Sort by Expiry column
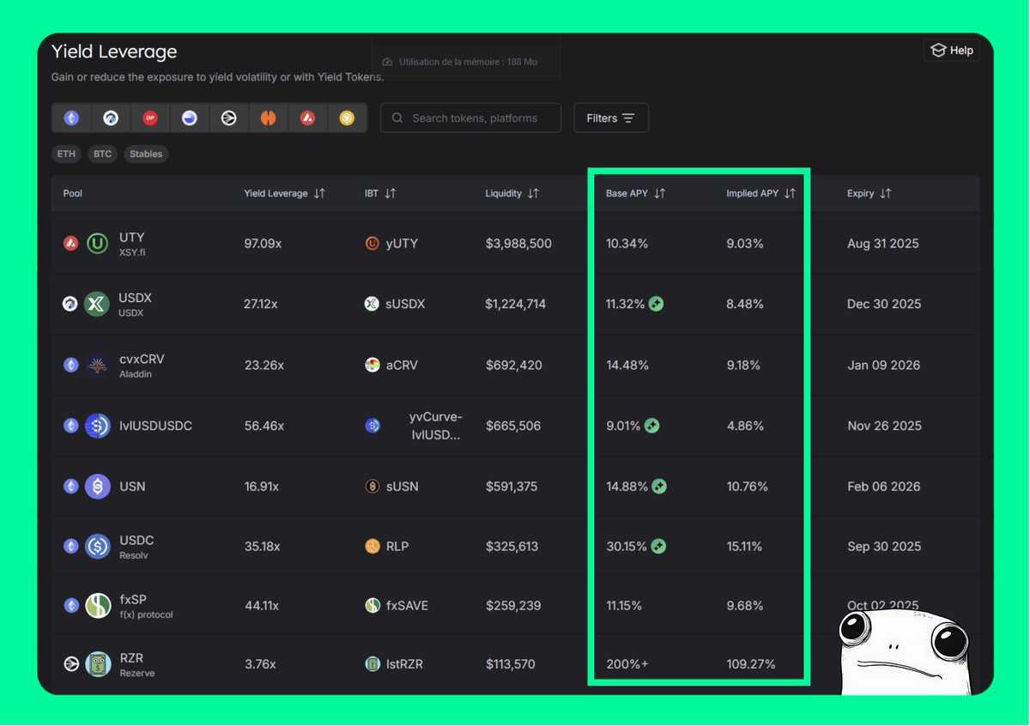Screen dimensions: 1030x726 (869, 194)
